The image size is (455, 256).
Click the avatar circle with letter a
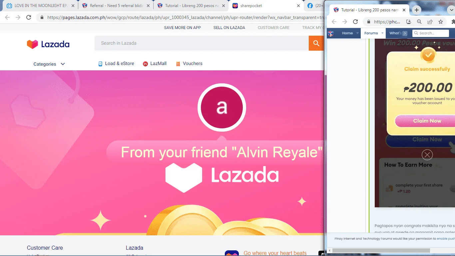222,108
